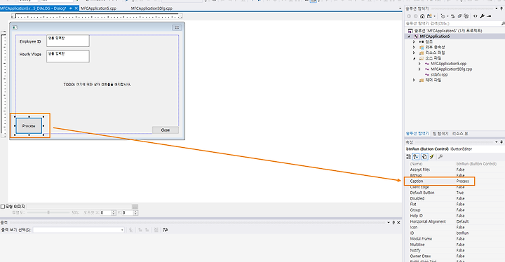Expand the MFCApplication5Dlg.cpp file node
505x262 pixels.
point(419,69)
